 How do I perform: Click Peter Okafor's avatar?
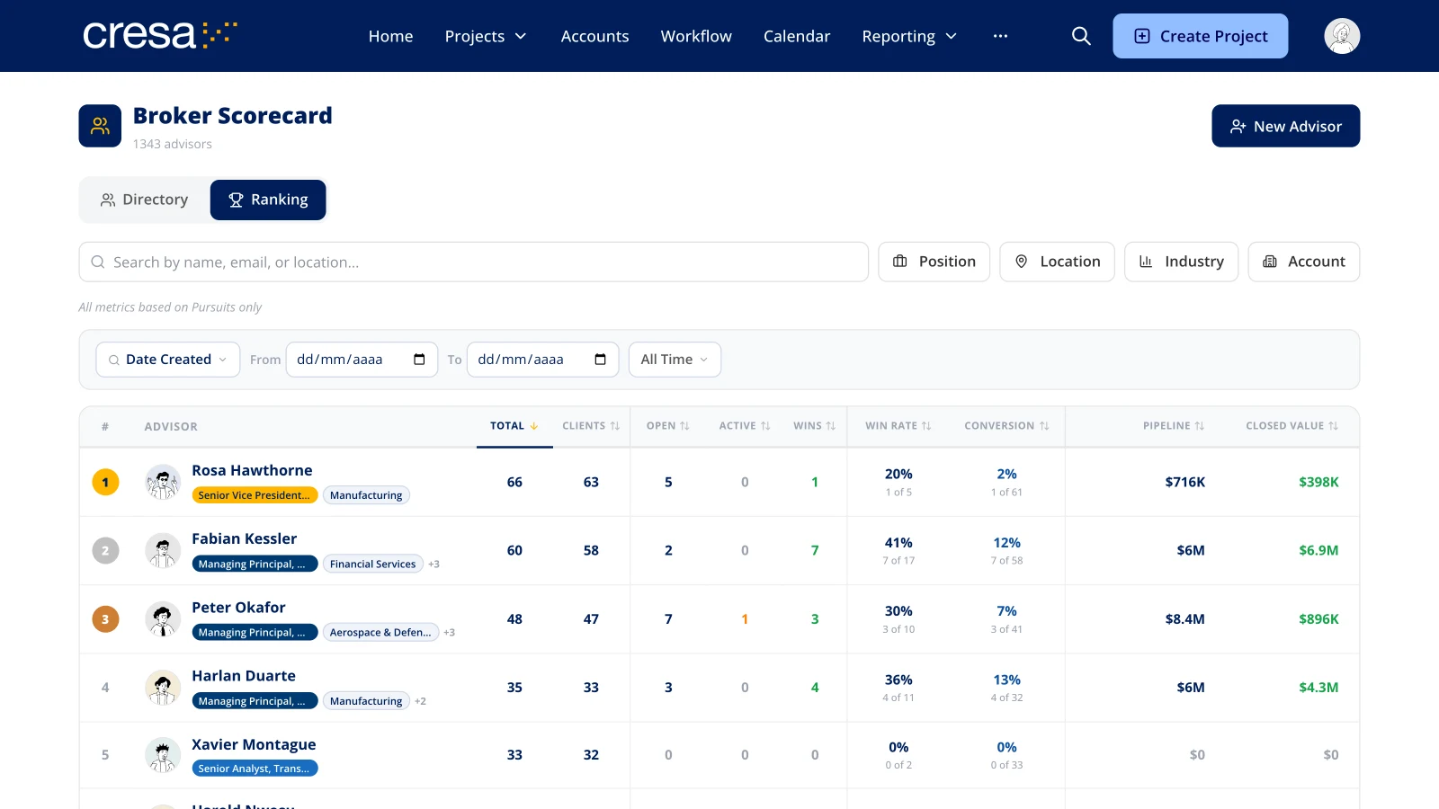click(163, 619)
